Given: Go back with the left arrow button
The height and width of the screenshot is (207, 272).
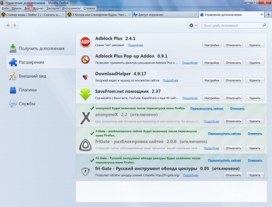Looking at the screenshot, I should click(x=8, y=25).
